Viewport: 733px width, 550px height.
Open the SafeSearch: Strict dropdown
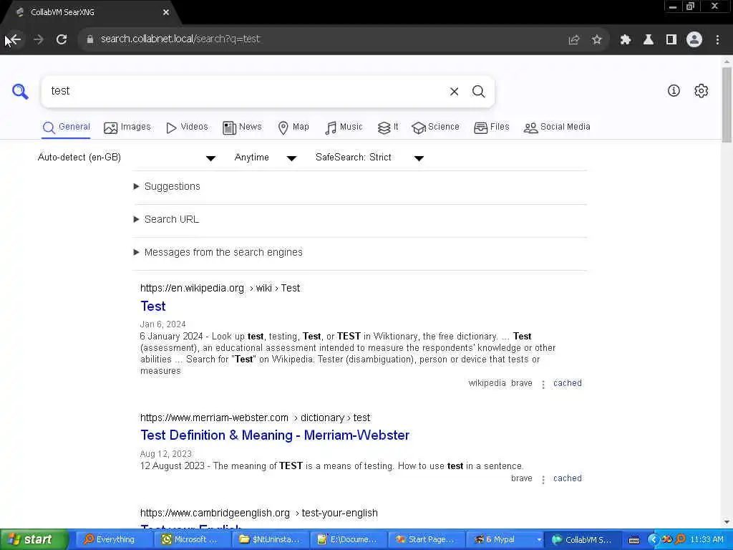click(369, 158)
